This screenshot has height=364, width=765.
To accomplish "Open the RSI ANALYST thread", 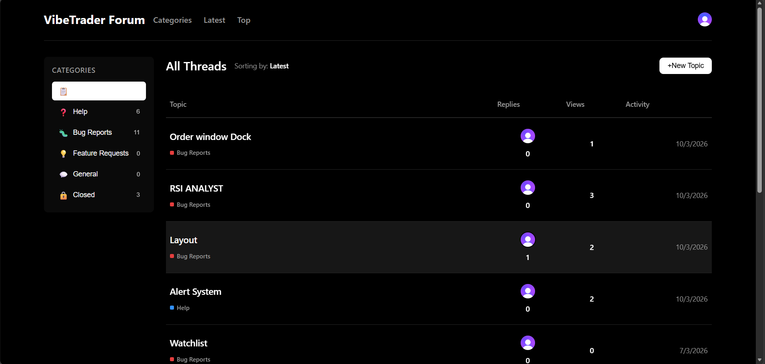I will [x=196, y=189].
